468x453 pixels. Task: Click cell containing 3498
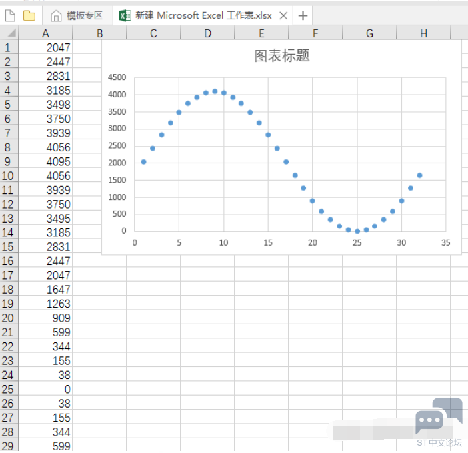point(45,105)
